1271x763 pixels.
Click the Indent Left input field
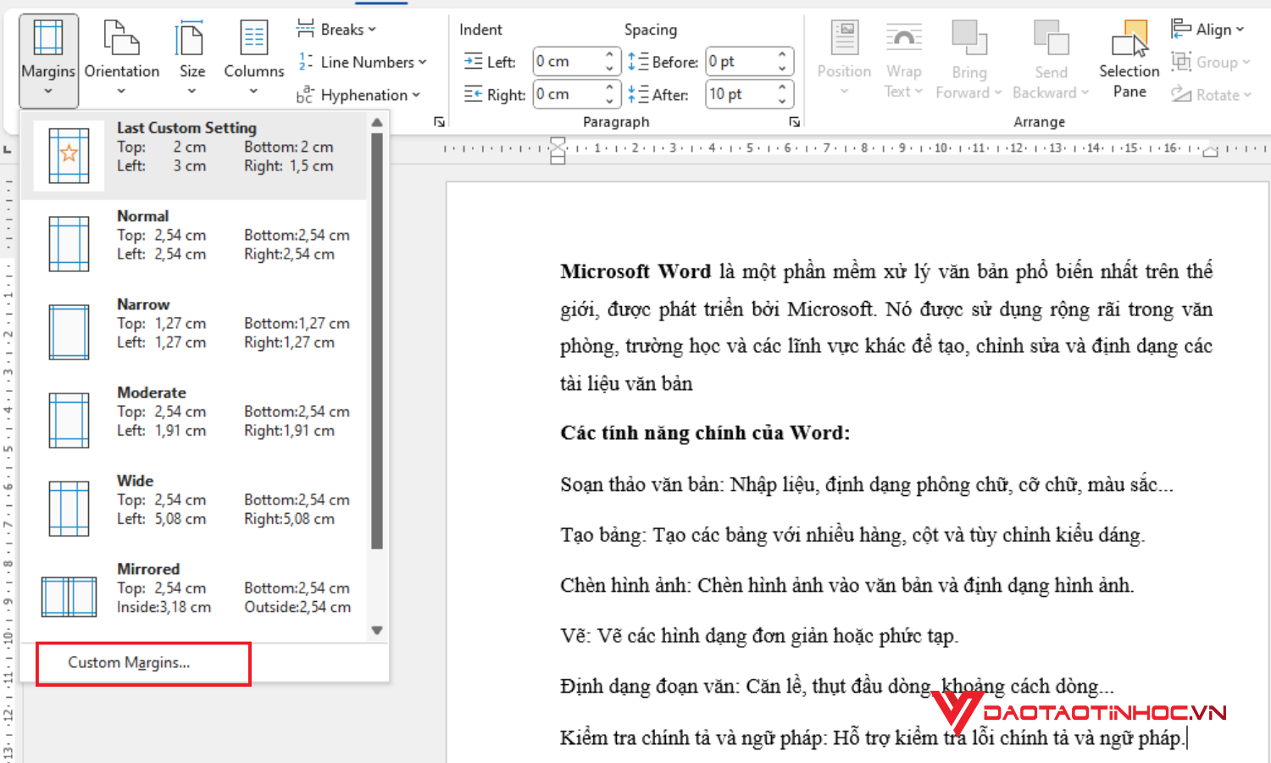[567, 61]
